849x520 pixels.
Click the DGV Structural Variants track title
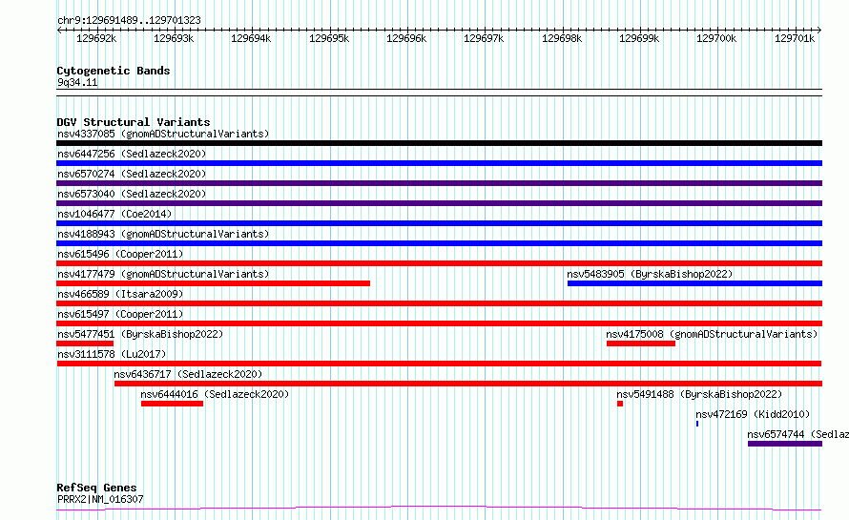pyautogui.click(x=134, y=122)
